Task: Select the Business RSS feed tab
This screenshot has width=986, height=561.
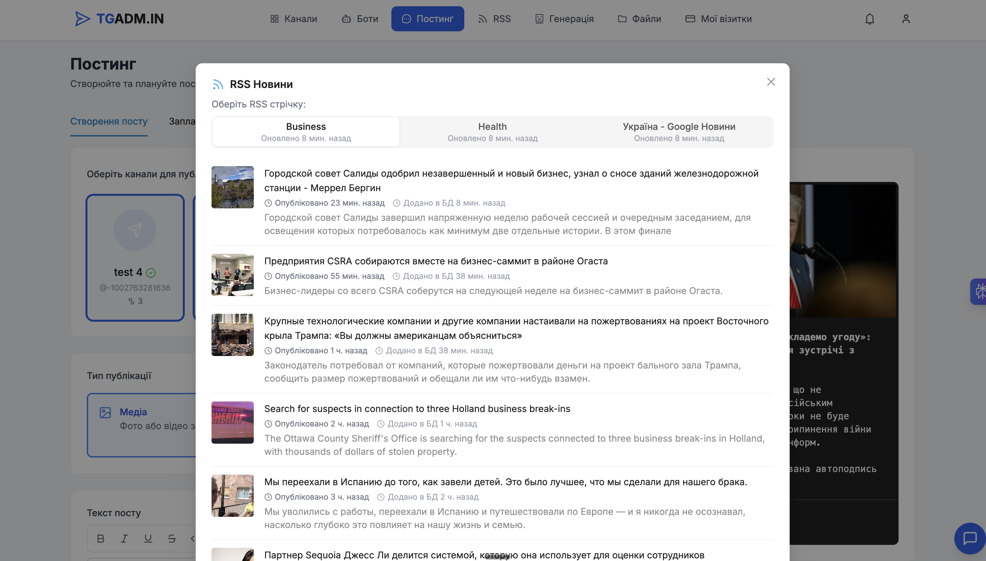Action: (x=306, y=132)
